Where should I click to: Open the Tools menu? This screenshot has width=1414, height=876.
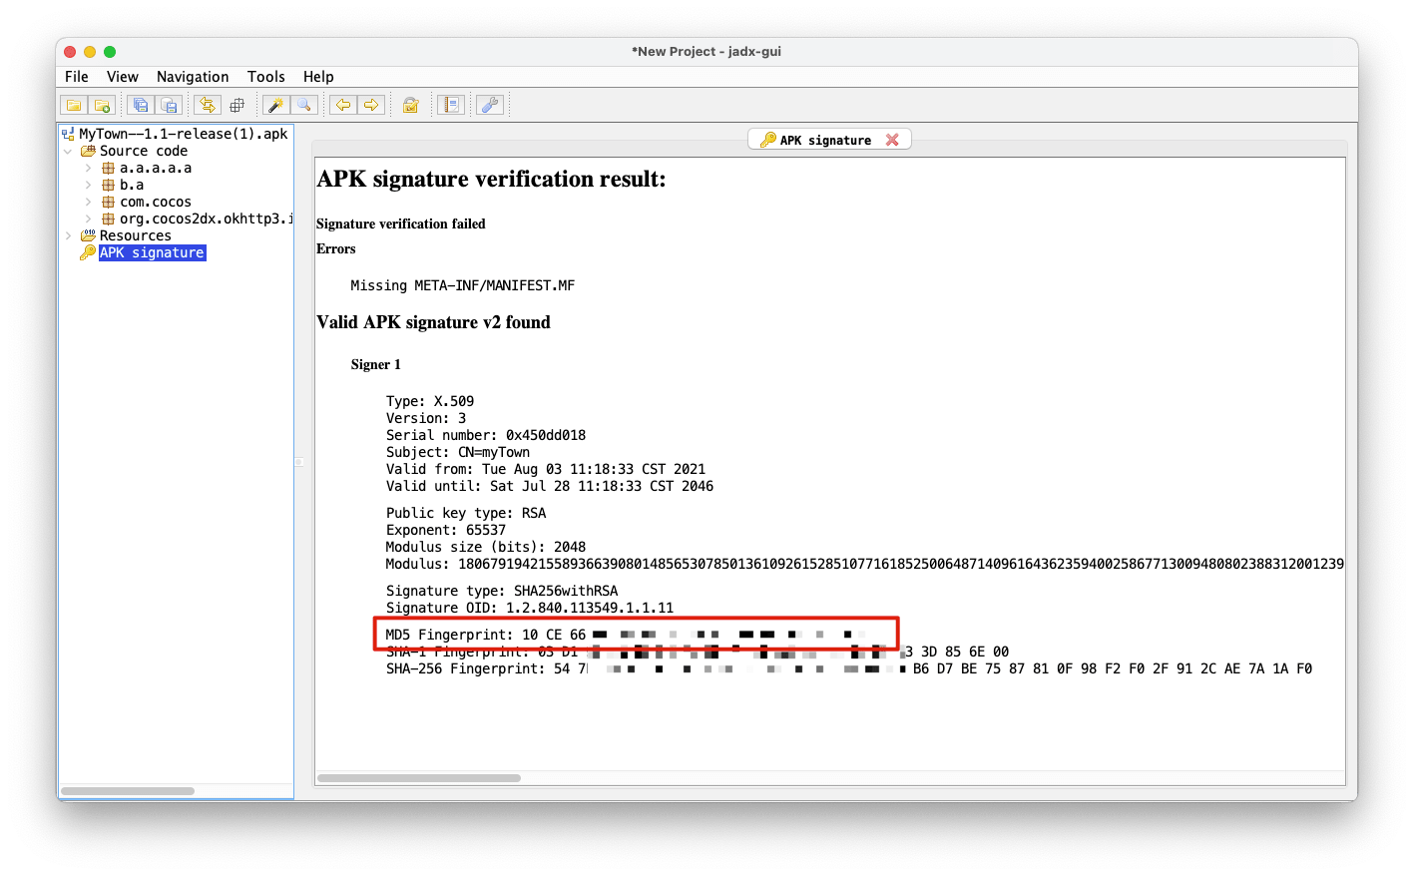[266, 77]
